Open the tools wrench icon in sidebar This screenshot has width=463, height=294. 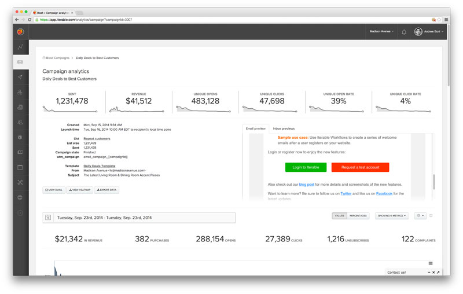[x=20, y=182]
